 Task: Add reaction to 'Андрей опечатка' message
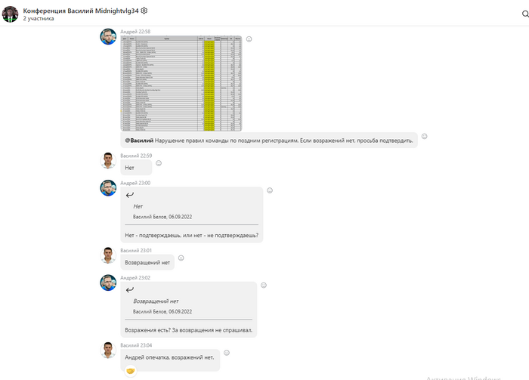click(227, 353)
